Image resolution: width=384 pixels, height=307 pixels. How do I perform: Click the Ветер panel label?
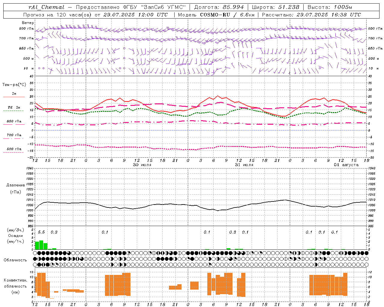(x=28, y=23)
